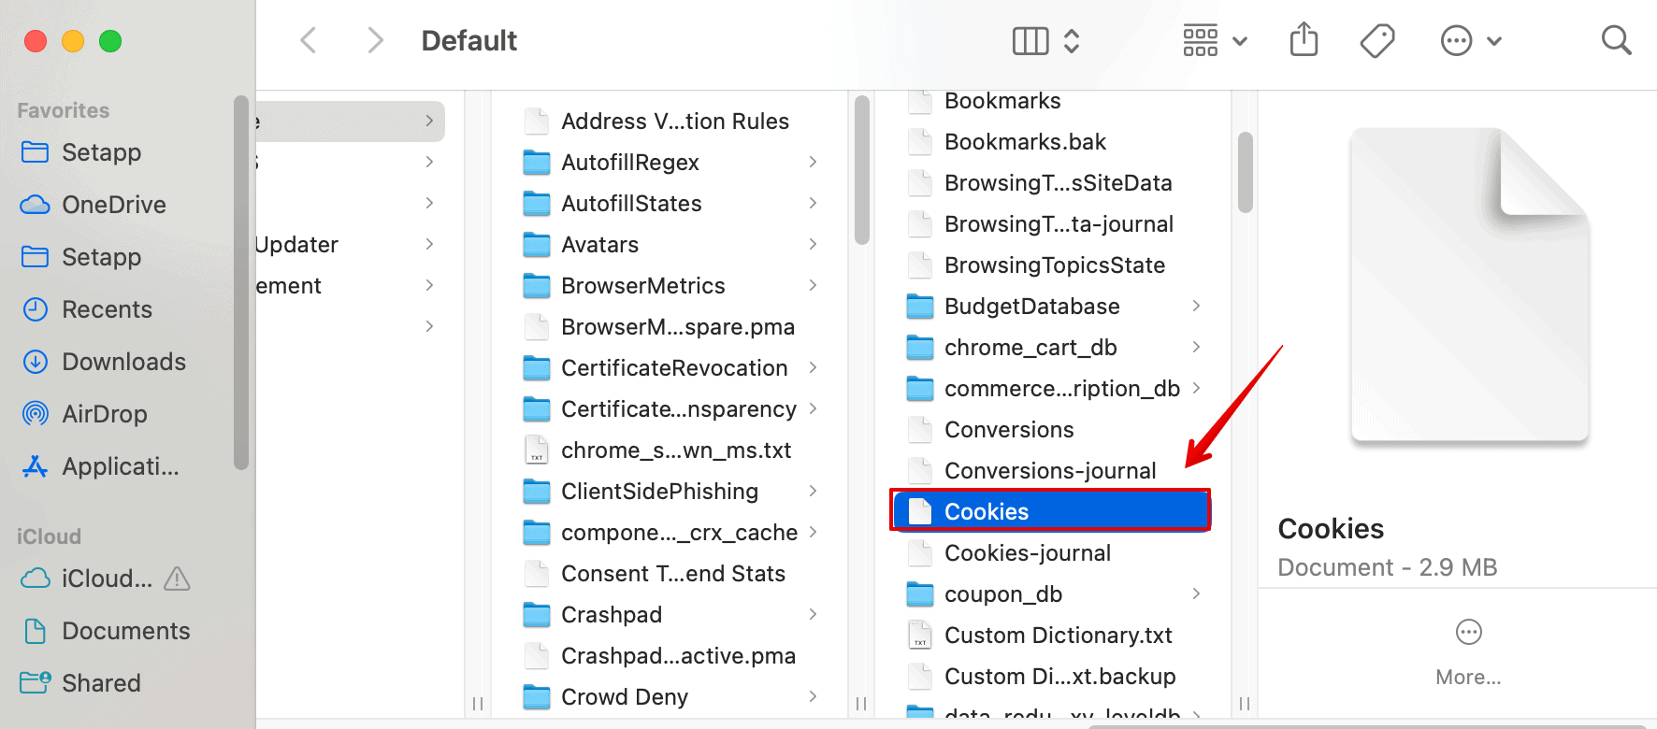Image resolution: width=1657 pixels, height=729 pixels.
Task: Select the Cookies-journal file
Action: pos(1027,553)
